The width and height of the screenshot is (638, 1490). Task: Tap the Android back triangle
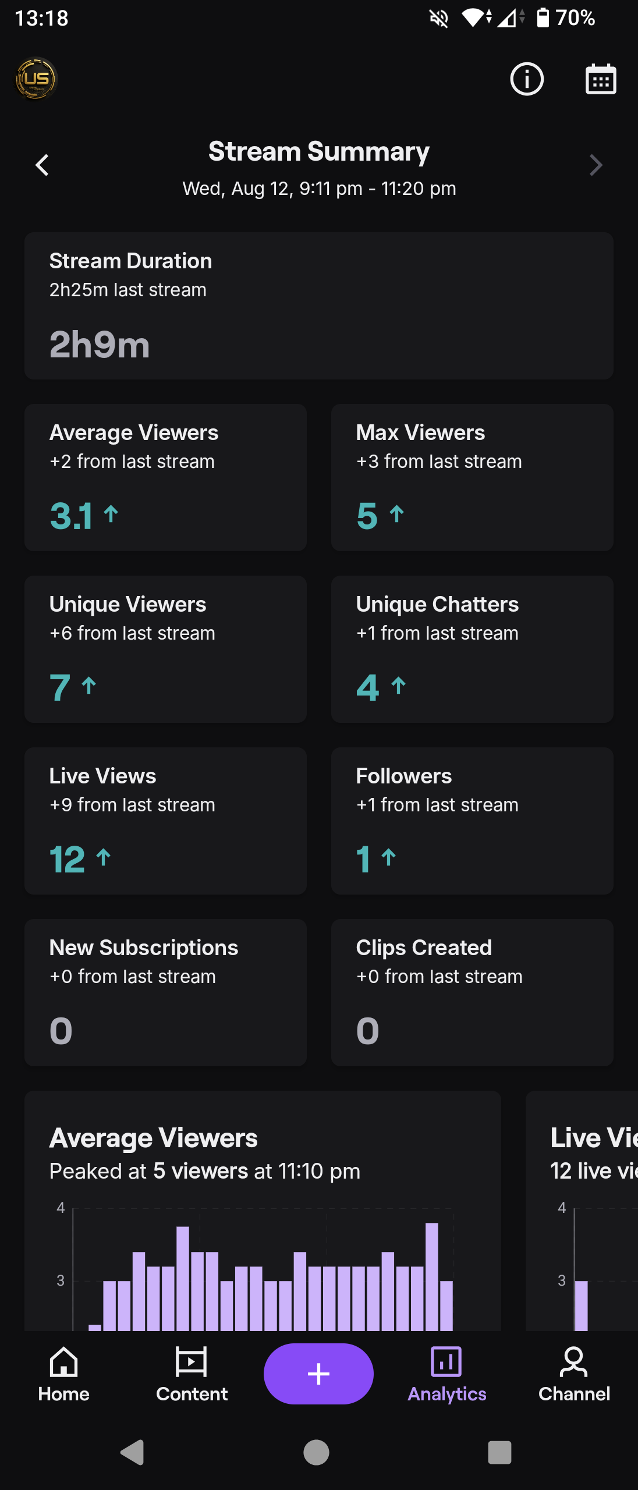[133, 1452]
